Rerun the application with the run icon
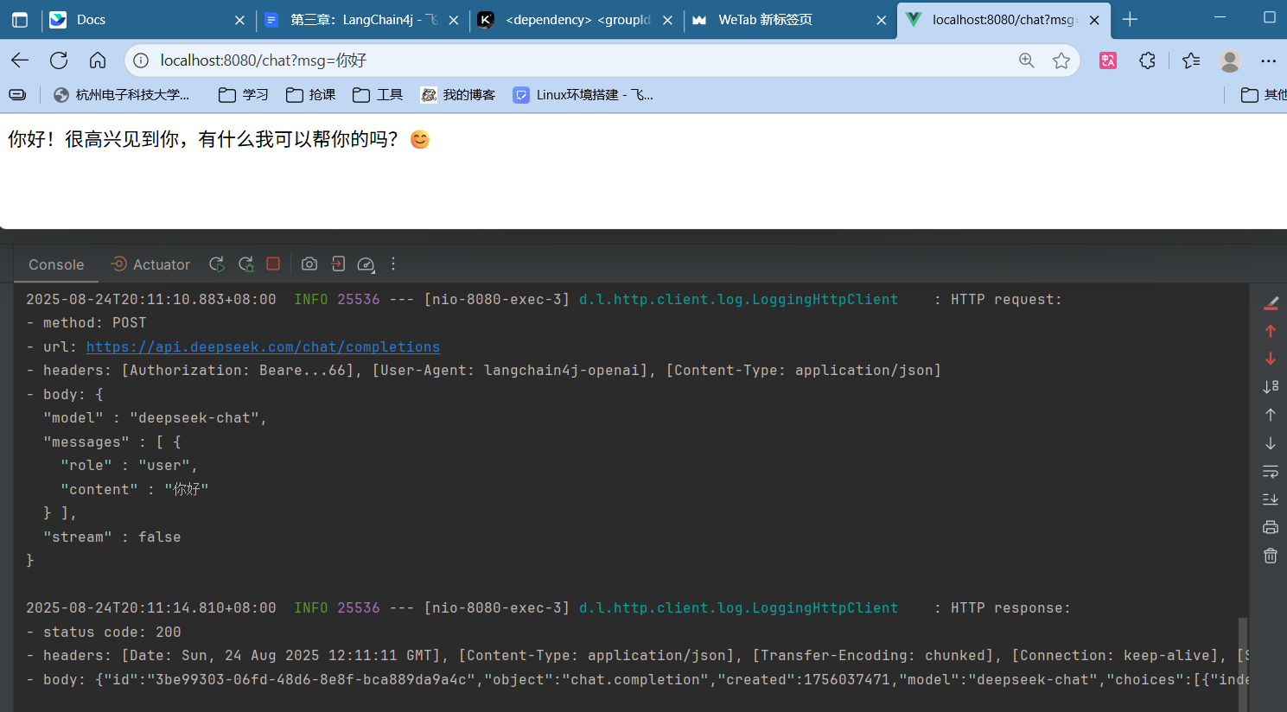 217,264
